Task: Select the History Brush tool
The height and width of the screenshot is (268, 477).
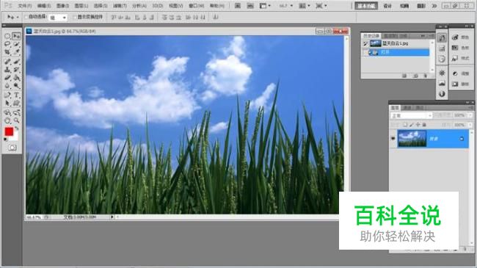Action: point(16,70)
